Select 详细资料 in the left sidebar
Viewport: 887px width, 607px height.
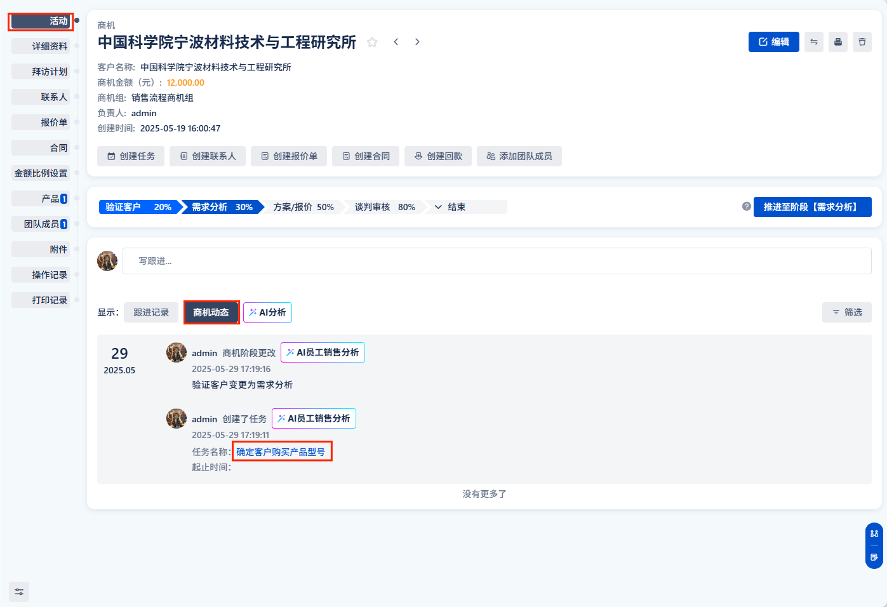click(41, 46)
